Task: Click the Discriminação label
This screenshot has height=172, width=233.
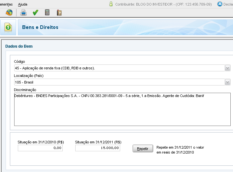Action: (x=25, y=90)
